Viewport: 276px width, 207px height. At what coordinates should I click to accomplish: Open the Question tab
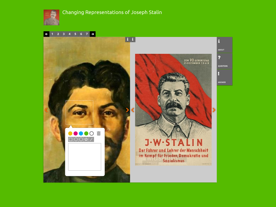coord(225,61)
